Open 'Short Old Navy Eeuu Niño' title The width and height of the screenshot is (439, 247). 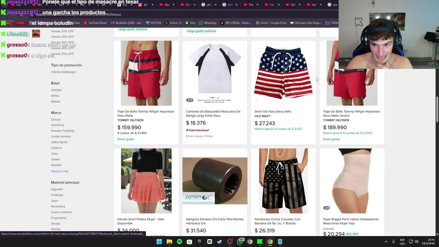(x=273, y=111)
